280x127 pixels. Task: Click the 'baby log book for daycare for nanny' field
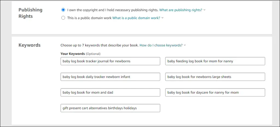coord(215,93)
